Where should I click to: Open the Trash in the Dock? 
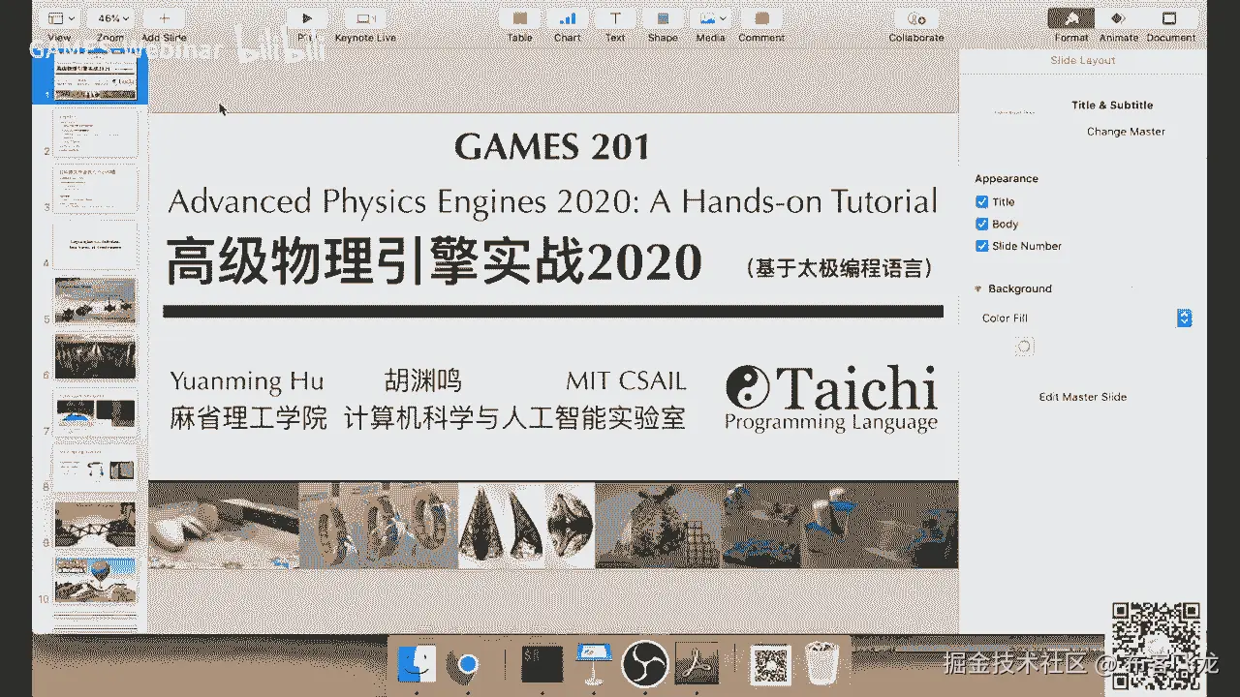point(822,664)
